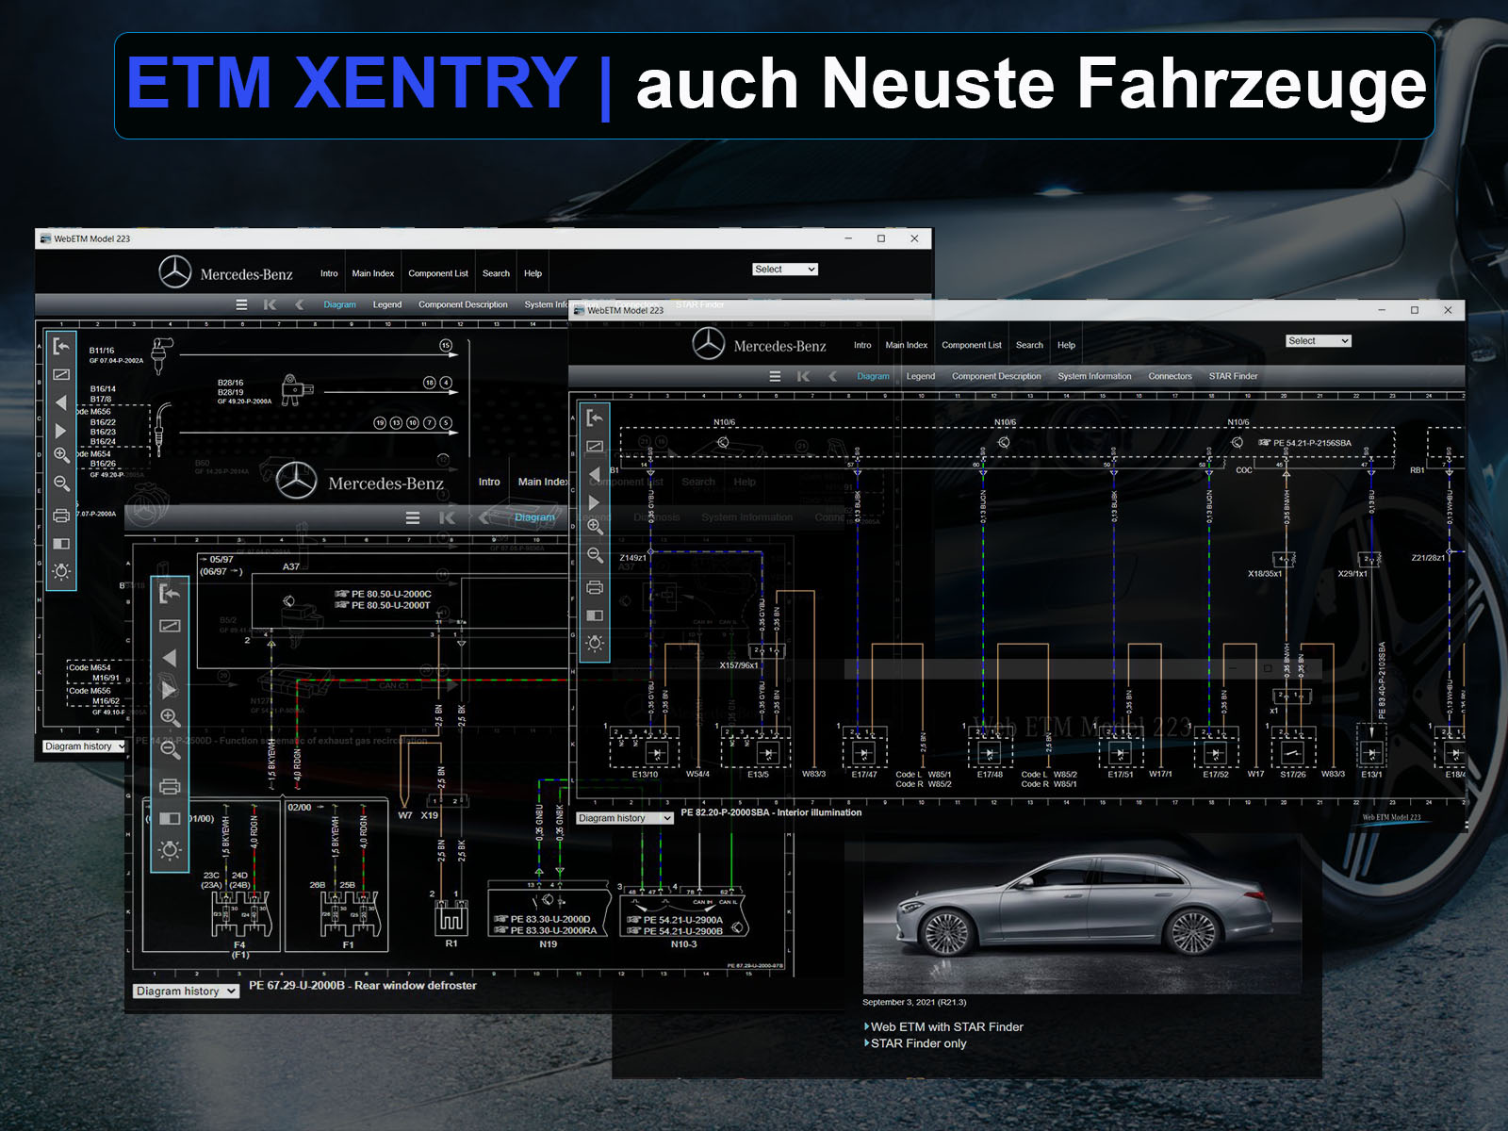Open Select dropdown in left window
The height and width of the screenshot is (1131, 1508).
pyautogui.click(x=785, y=270)
